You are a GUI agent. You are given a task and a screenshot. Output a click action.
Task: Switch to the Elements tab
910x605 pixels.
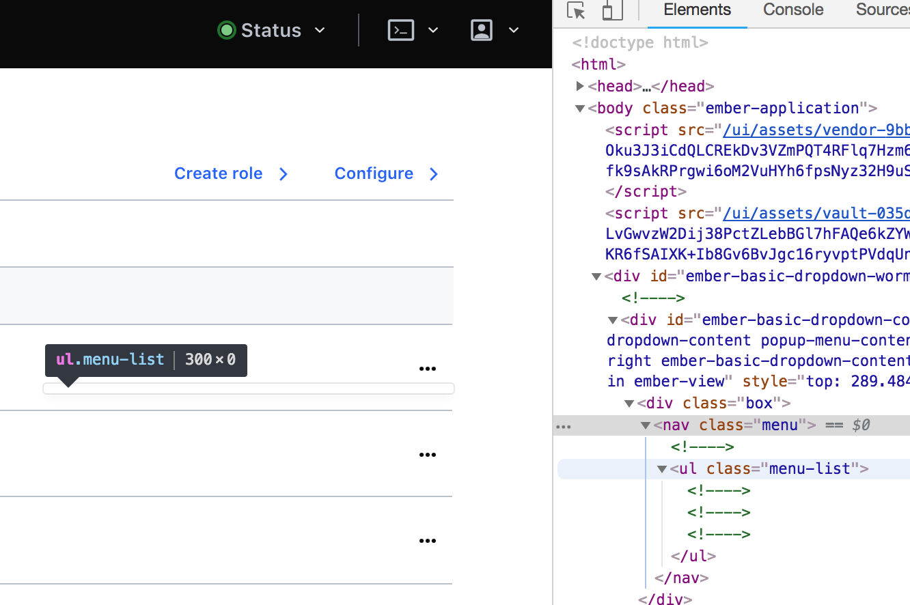coord(698,10)
